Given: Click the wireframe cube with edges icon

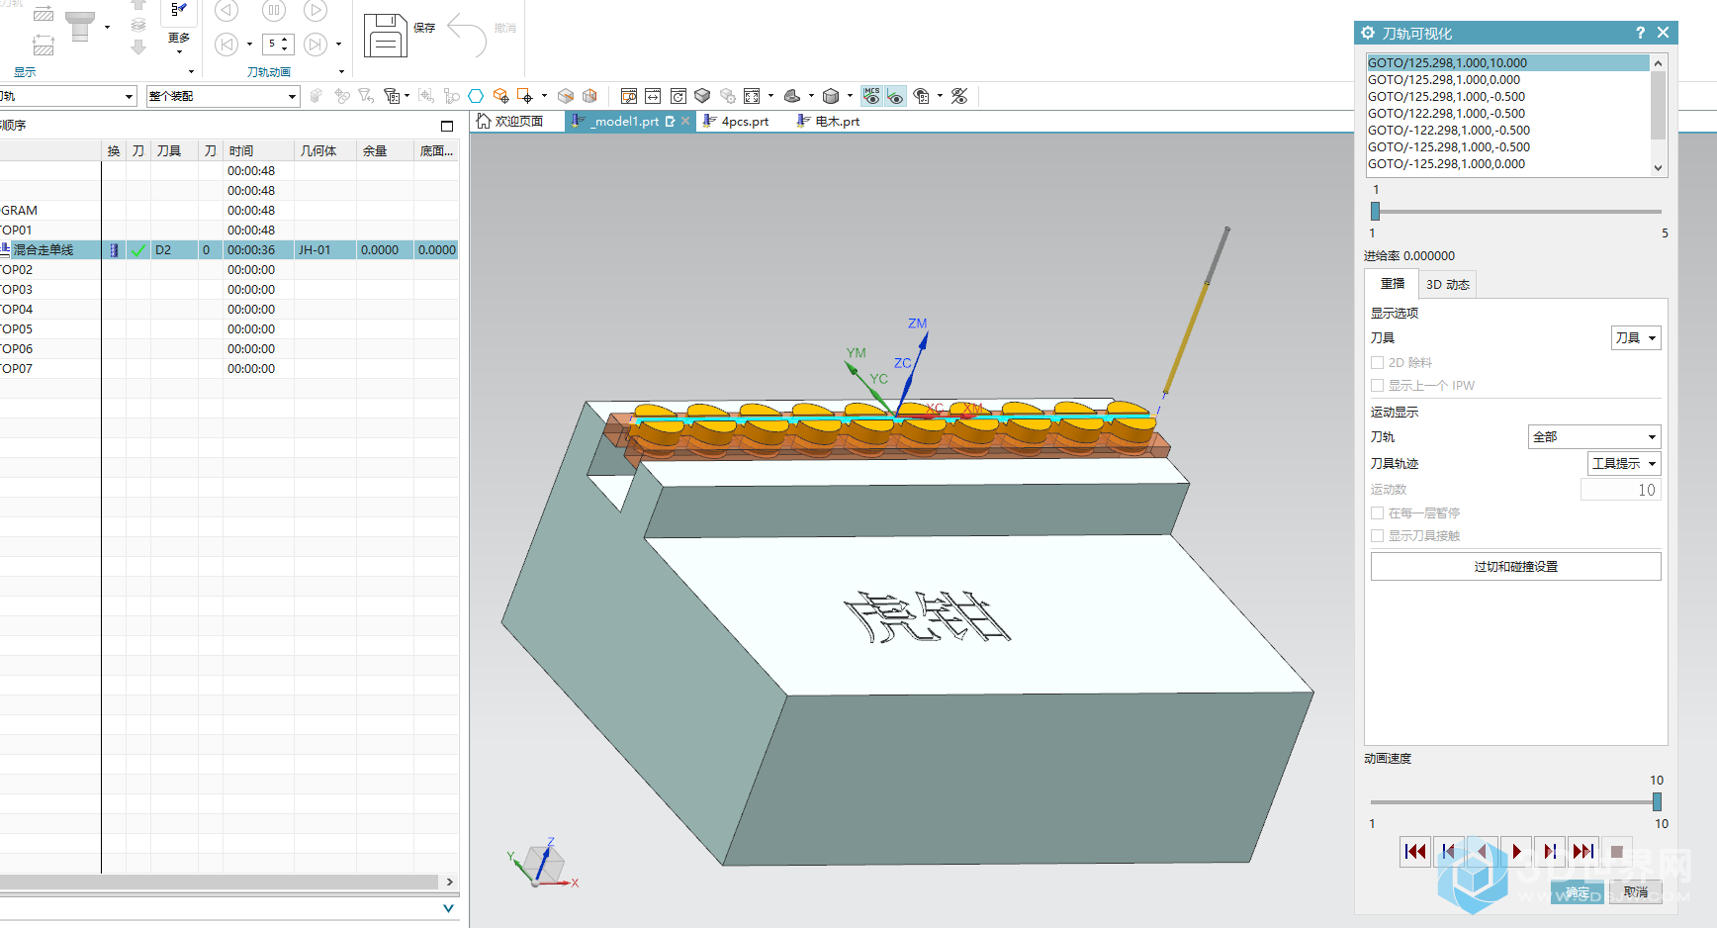Looking at the screenshot, I should click(x=589, y=96).
